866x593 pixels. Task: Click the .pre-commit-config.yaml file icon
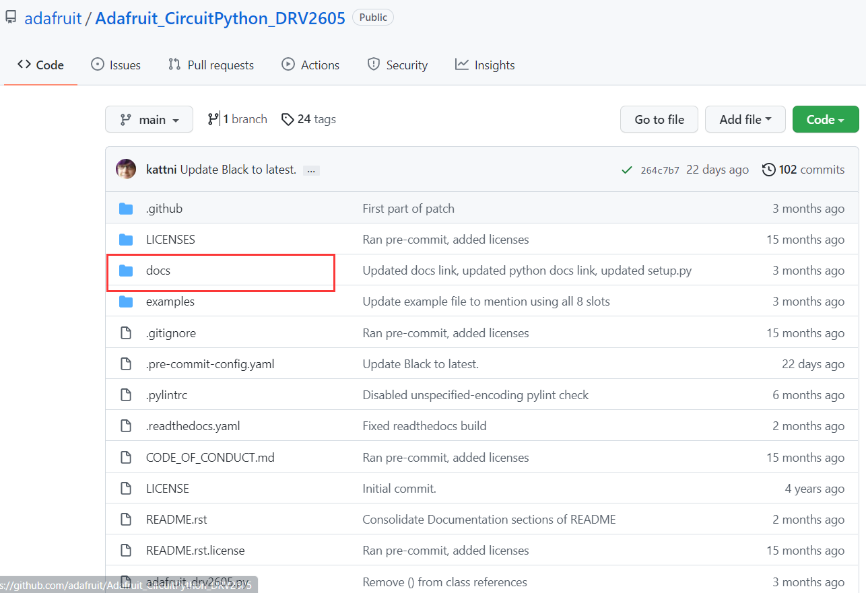pos(126,364)
